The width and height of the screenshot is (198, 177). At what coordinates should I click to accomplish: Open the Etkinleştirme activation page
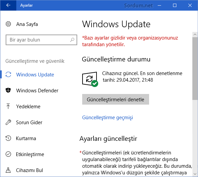[30, 154]
